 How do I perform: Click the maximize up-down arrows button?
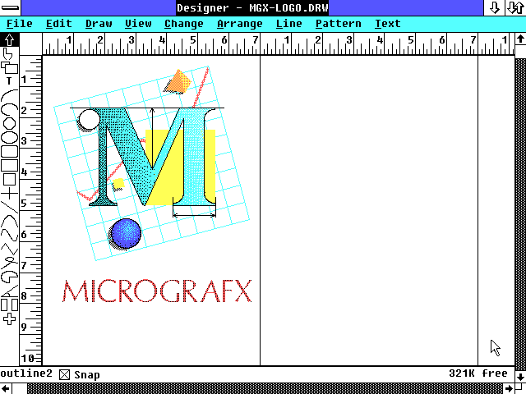click(515, 7)
